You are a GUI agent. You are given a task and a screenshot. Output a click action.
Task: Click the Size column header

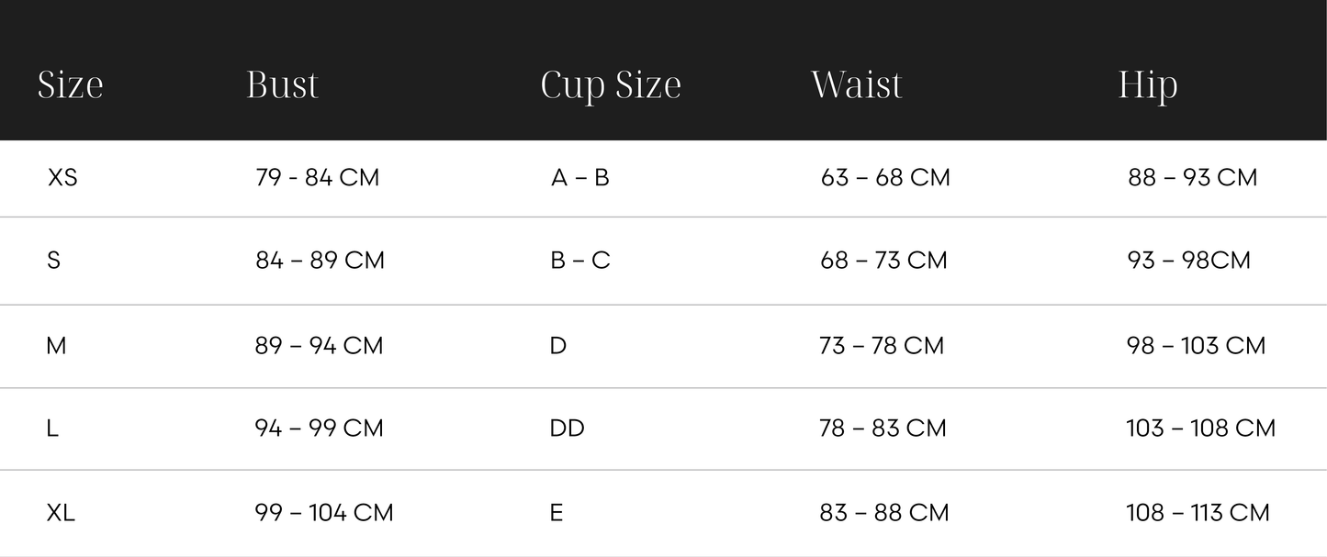(70, 85)
